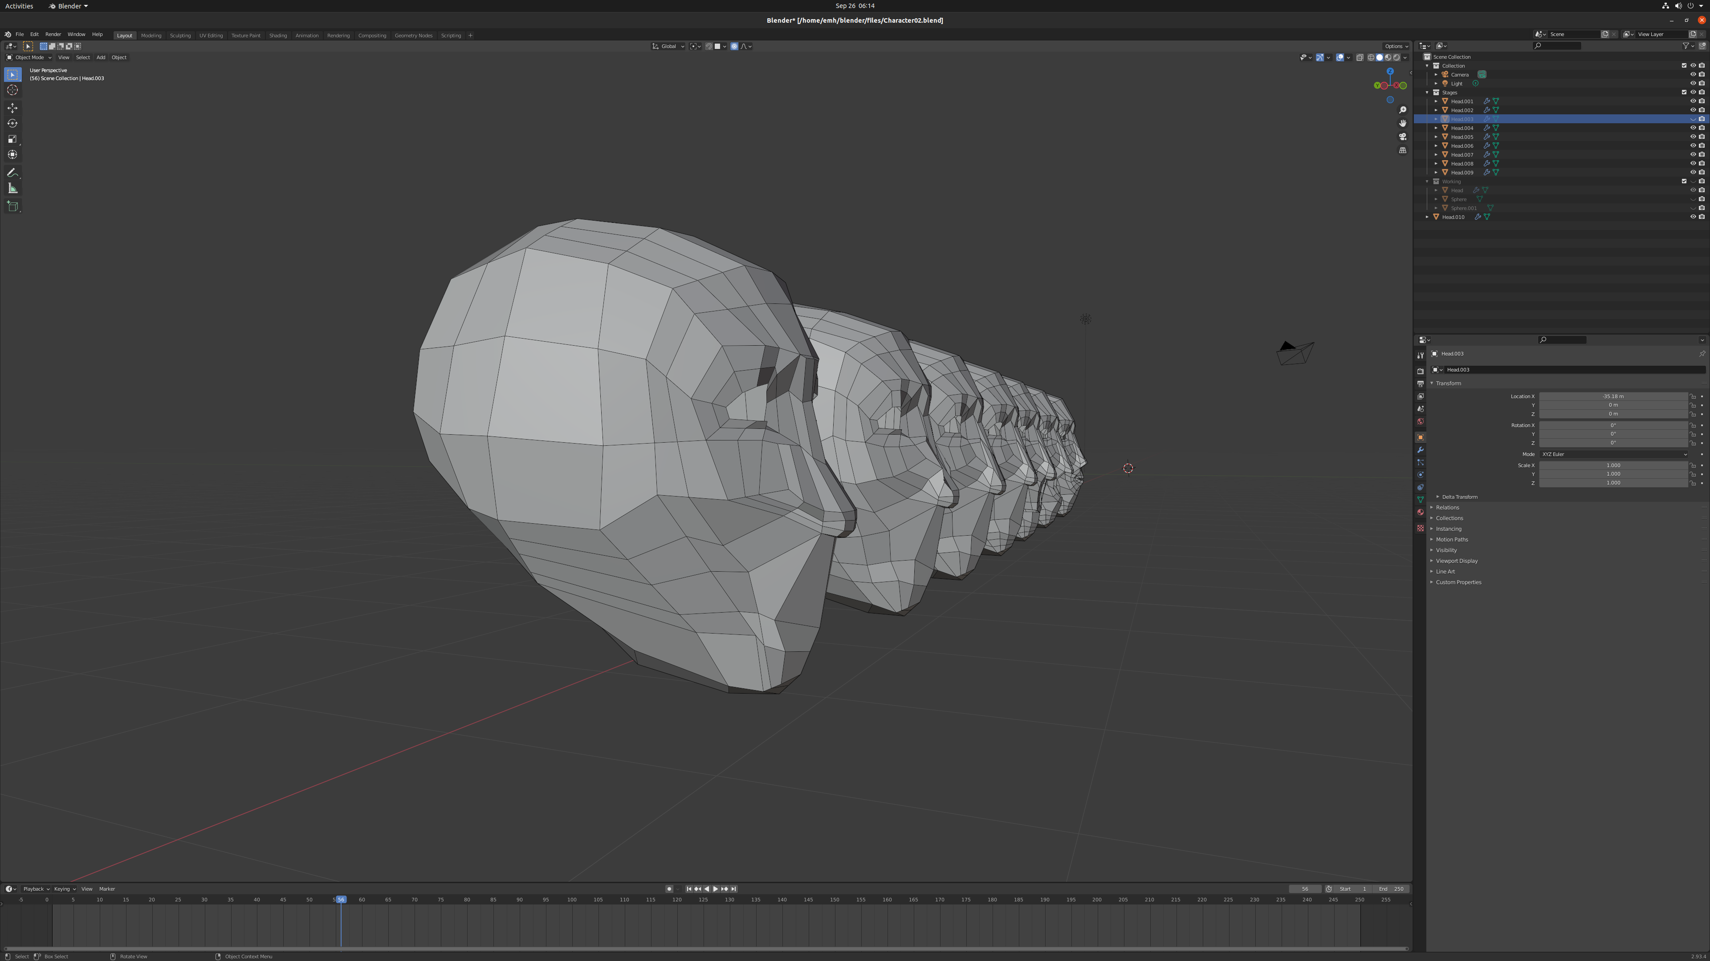Image resolution: width=1710 pixels, height=961 pixels.
Task: Toggle camera view with the camera gizmo
Action: [x=1403, y=137]
